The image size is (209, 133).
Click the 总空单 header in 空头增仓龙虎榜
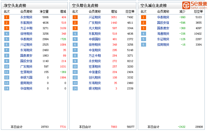(130, 11)
